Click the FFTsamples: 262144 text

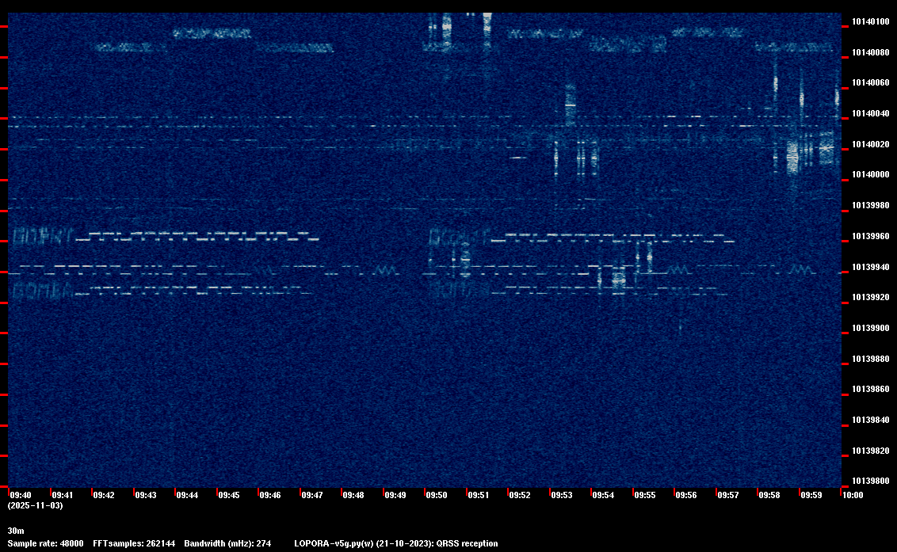coord(134,543)
